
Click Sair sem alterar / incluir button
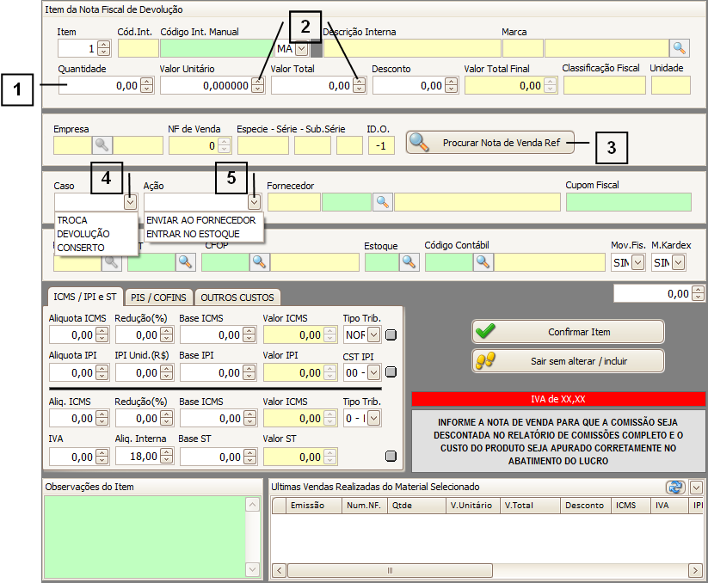coord(568,360)
